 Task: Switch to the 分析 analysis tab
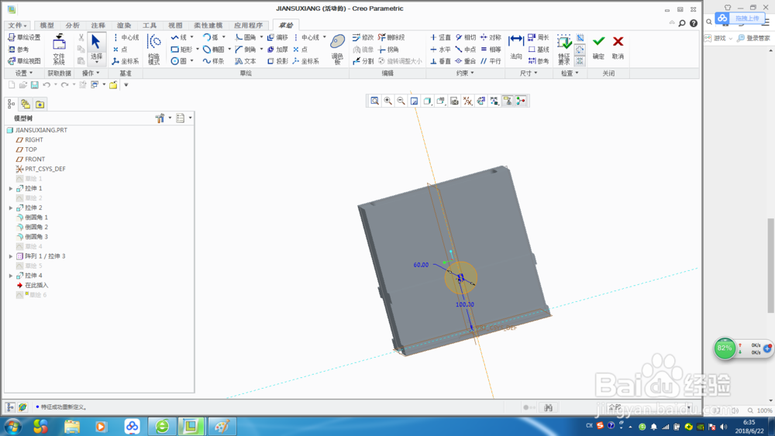(73, 26)
